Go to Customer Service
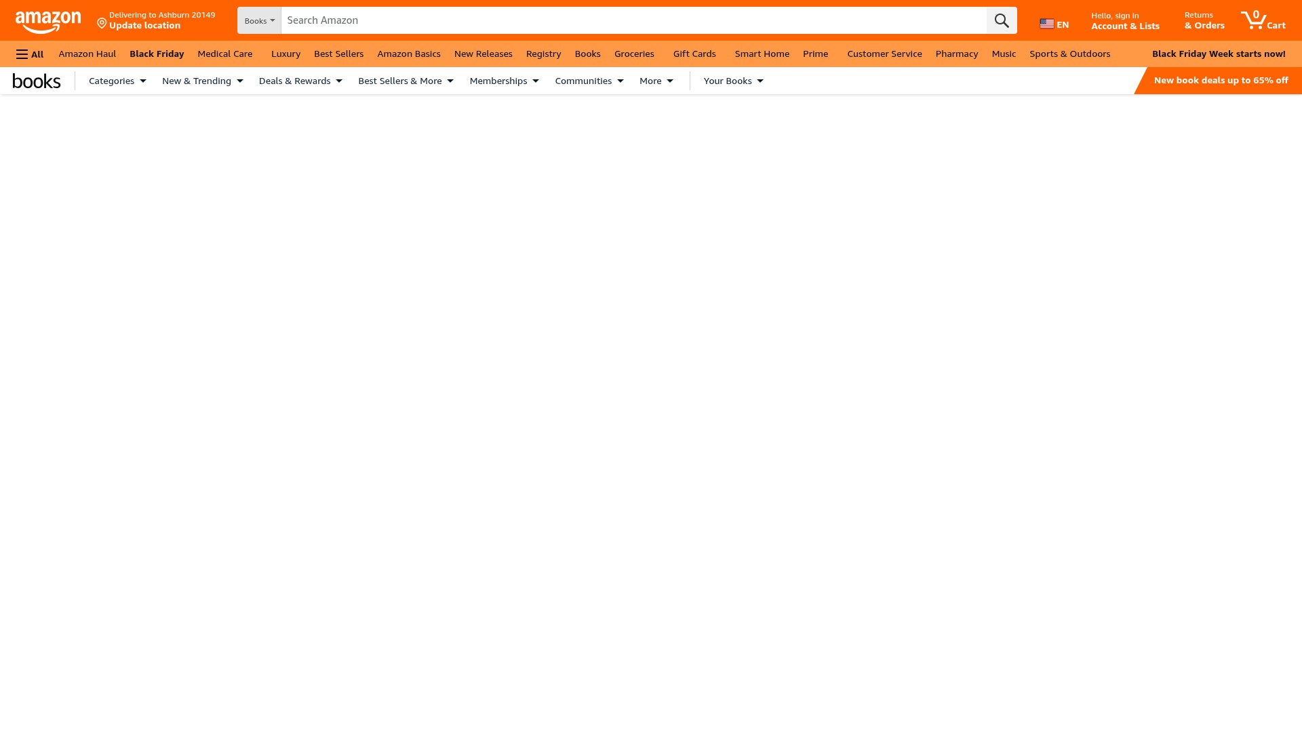1302x732 pixels. [884, 54]
